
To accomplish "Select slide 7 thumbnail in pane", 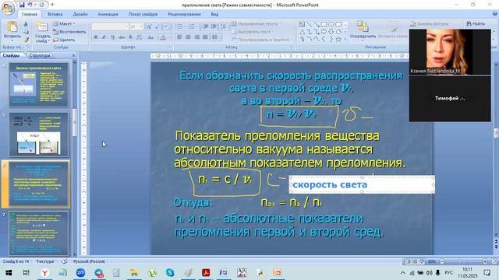I will click(x=38, y=233).
